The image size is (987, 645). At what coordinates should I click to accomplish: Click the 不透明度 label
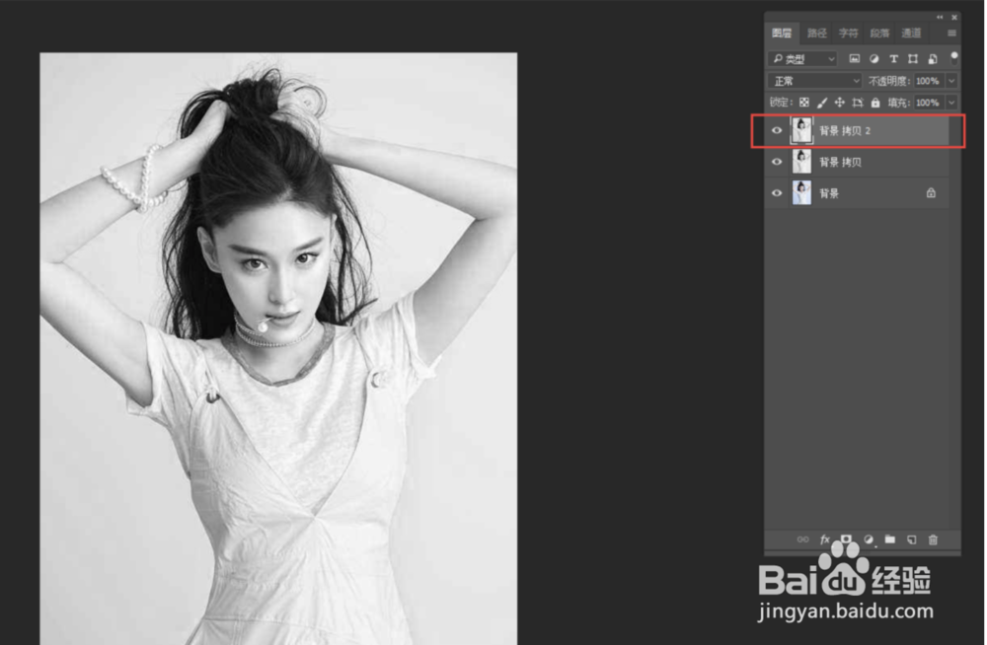[889, 81]
